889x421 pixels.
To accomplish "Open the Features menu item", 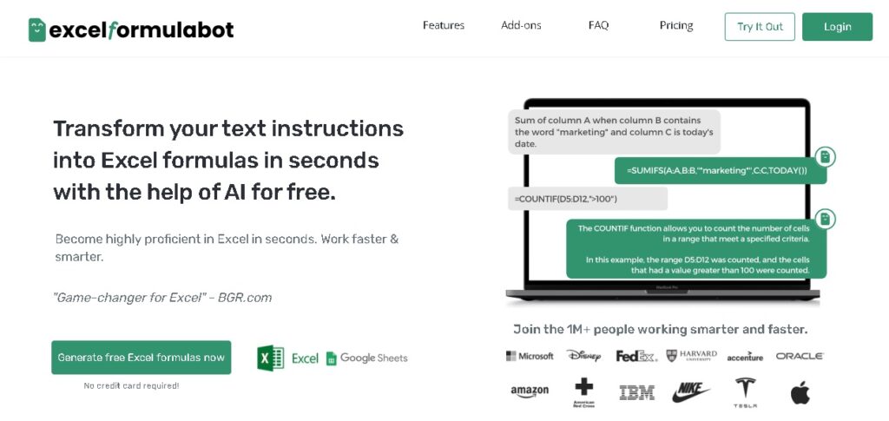I will tap(444, 25).
